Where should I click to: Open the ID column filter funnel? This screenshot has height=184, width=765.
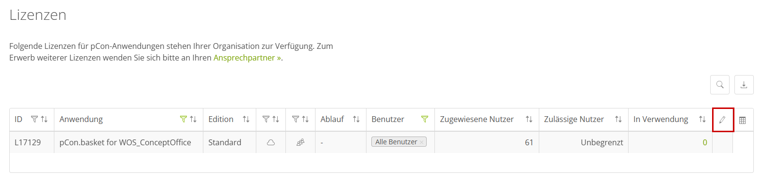34,119
